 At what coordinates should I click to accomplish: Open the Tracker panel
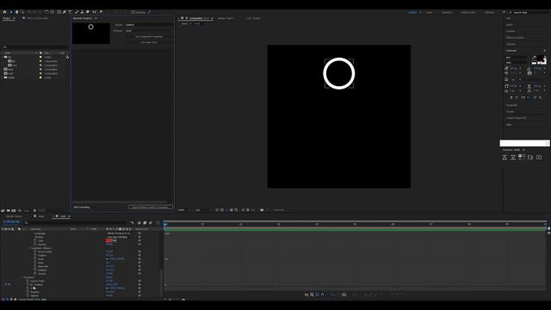click(x=511, y=111)
